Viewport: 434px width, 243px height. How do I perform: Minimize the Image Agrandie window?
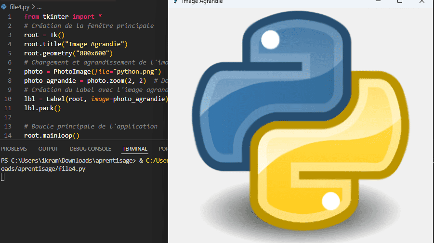click(378, 1)
